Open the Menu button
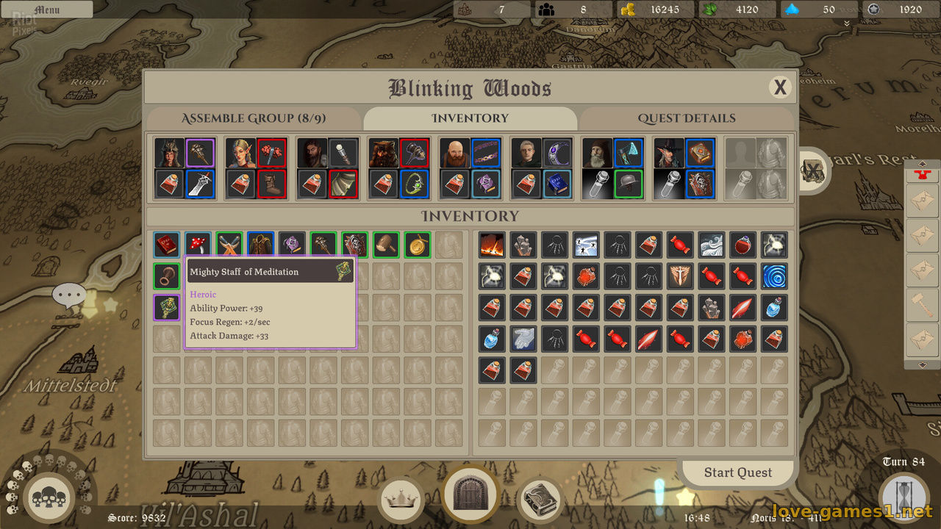 pyautogui.click(x=47, y=10)
